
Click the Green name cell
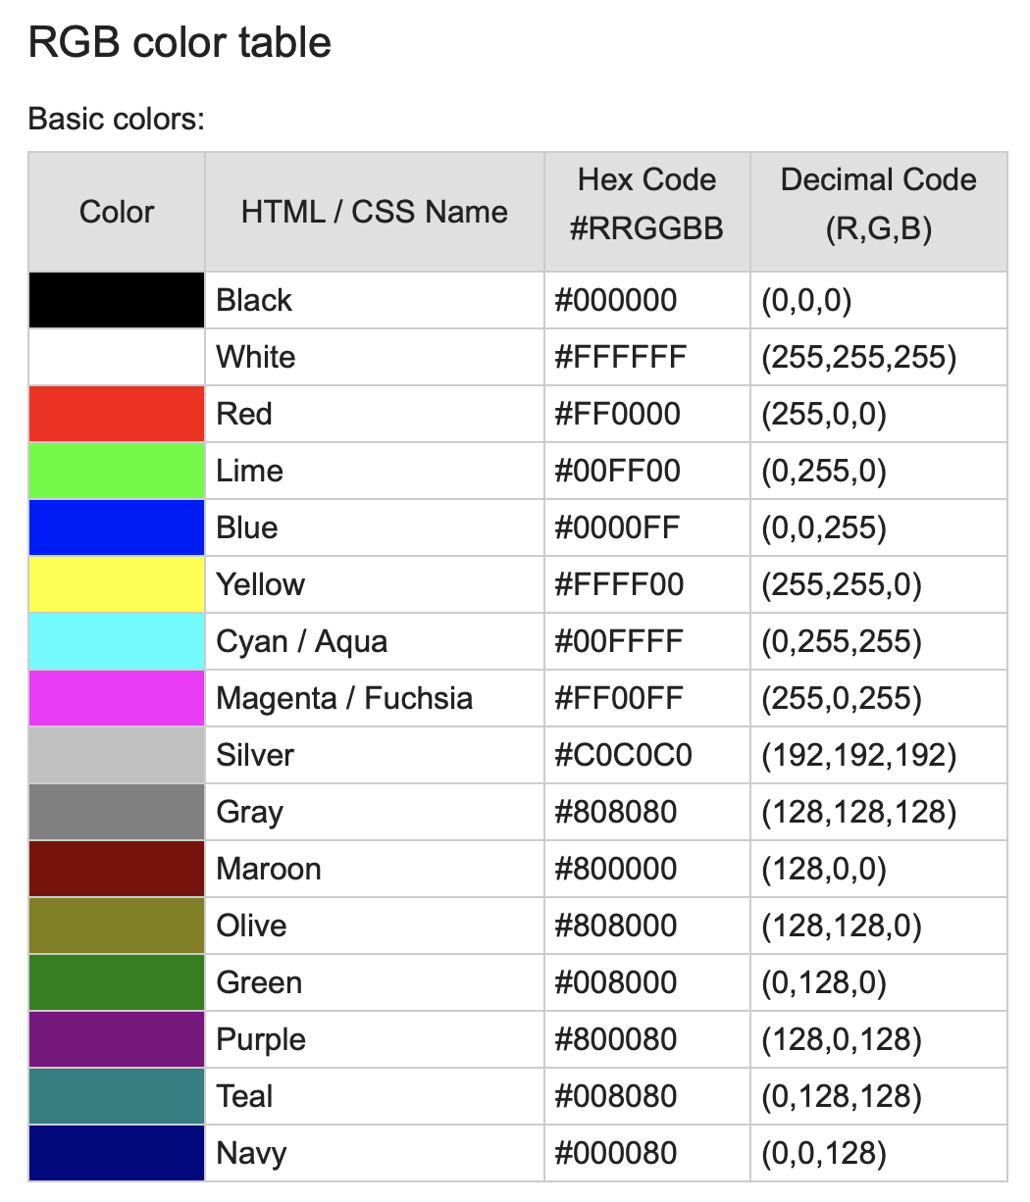click(259, 982)
